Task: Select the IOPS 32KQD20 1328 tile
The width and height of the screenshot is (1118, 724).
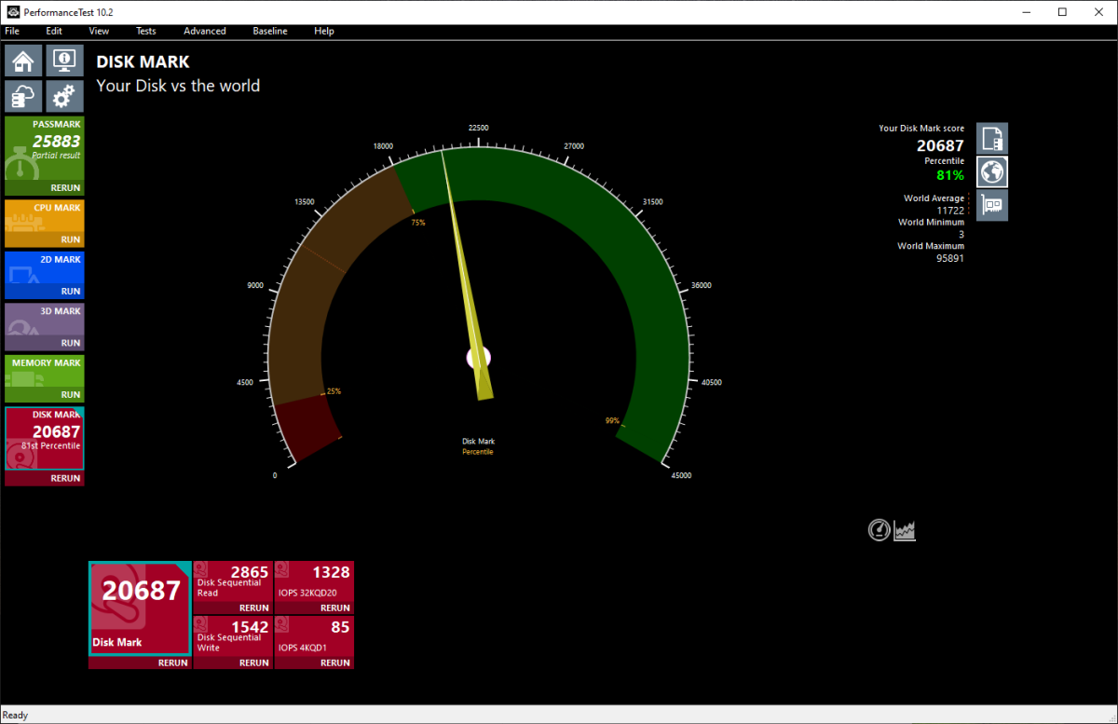Action: (x=314, y=581)
